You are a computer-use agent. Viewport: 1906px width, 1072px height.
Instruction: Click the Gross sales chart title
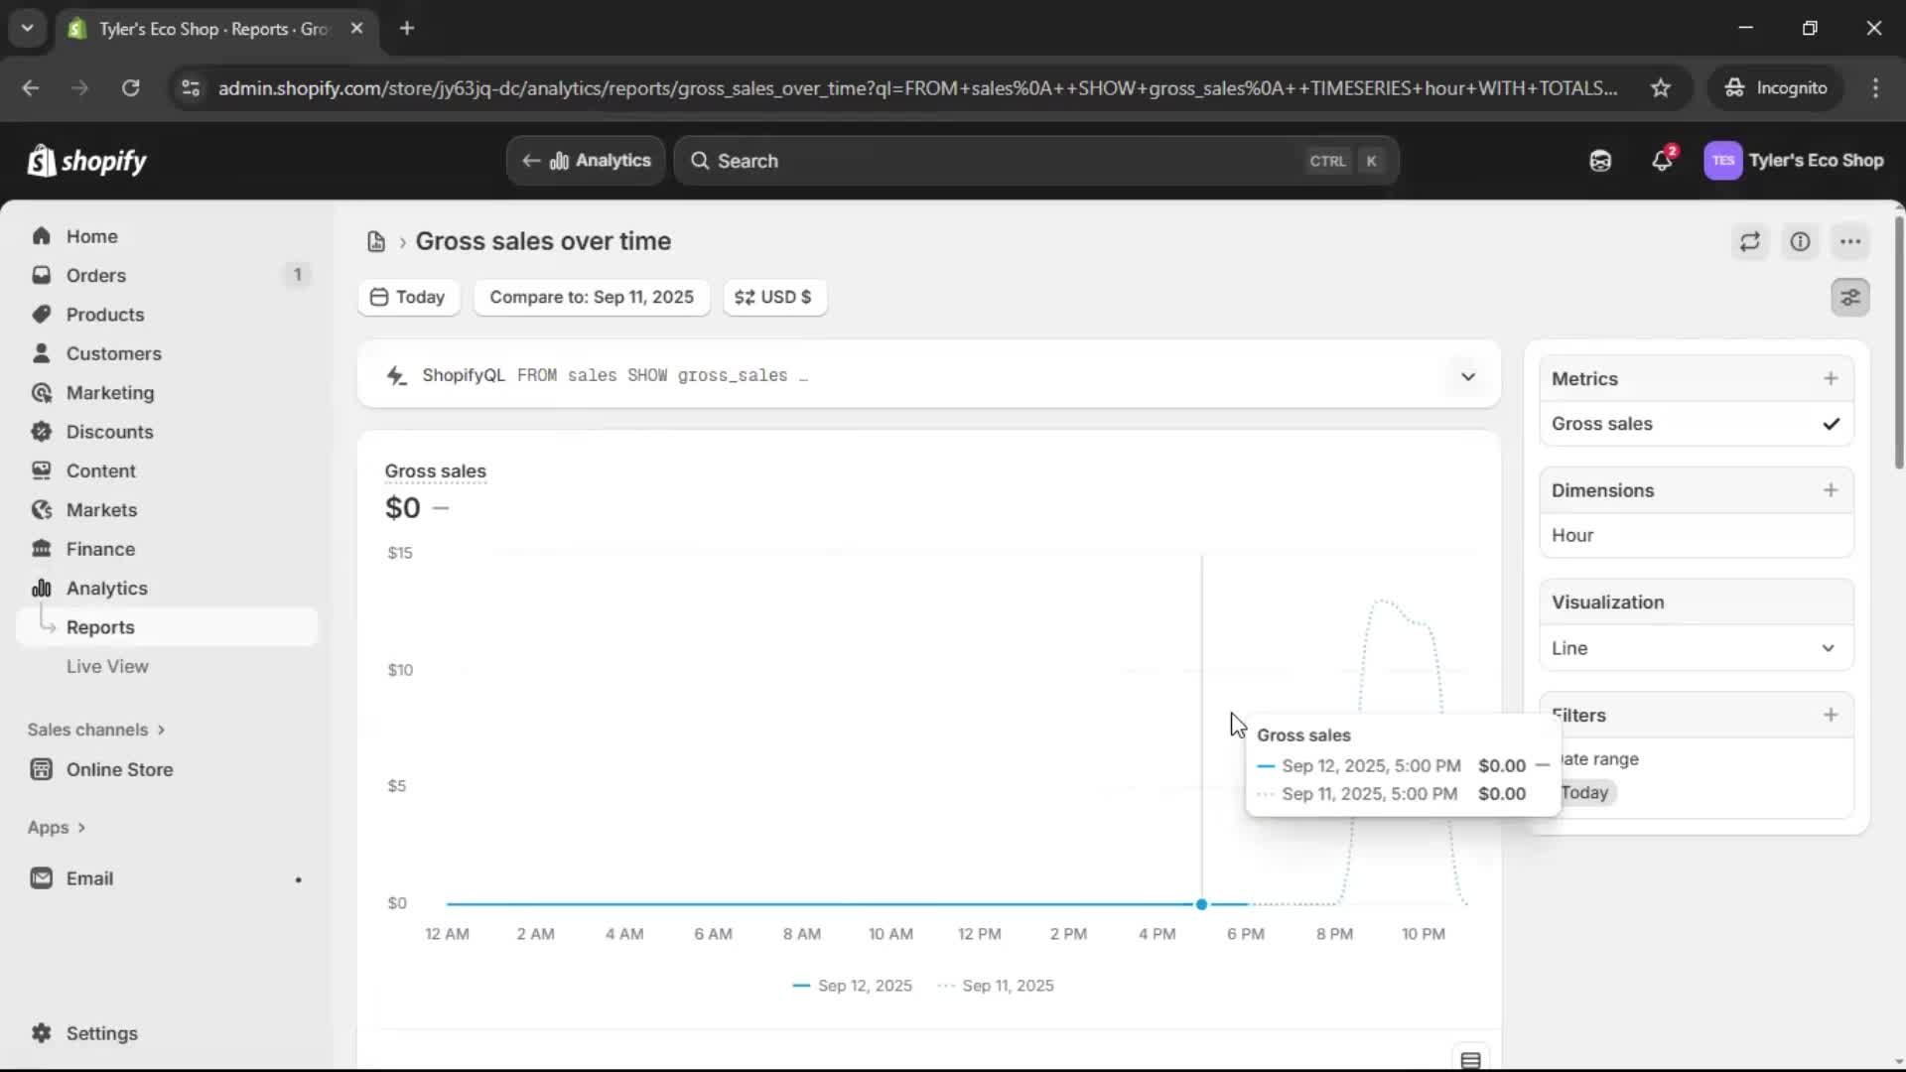coord(436,471)
